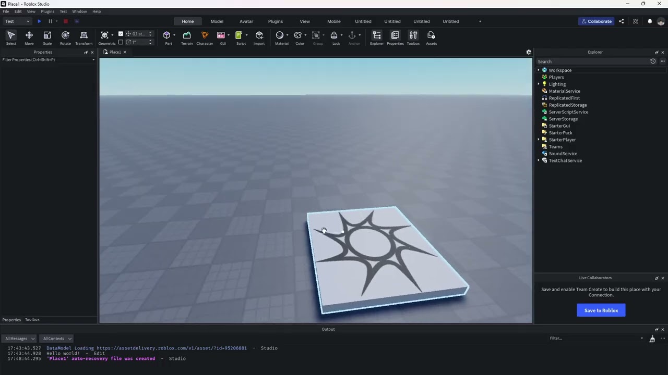Select ServerScriptService in Explorer
668x375 pixels.
pos(568,112)
